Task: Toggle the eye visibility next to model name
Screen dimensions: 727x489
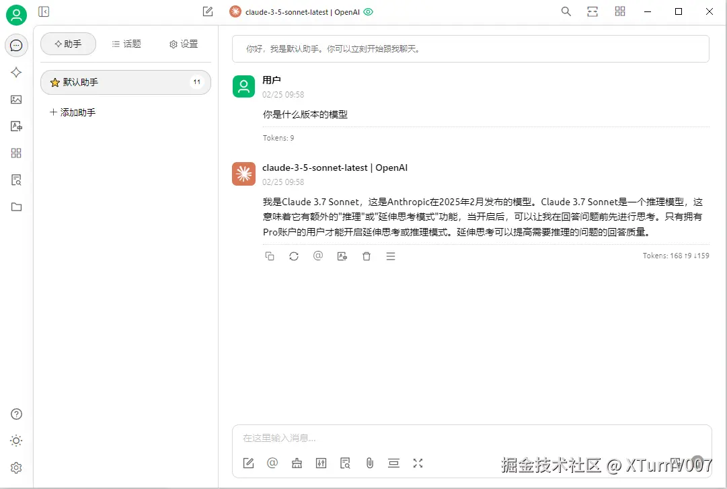Action: click(x=369, y=11)
